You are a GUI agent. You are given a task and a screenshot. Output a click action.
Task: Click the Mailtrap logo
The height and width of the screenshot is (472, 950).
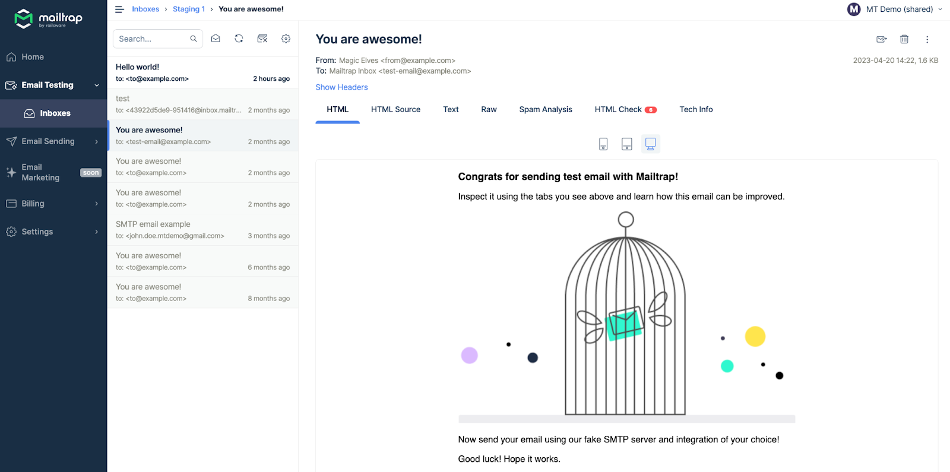tap(48, 19)
